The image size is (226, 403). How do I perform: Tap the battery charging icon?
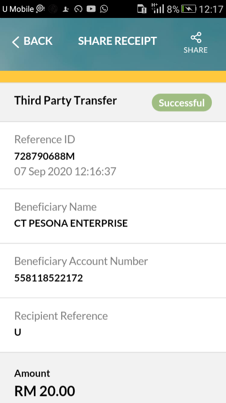click(188, 9)
